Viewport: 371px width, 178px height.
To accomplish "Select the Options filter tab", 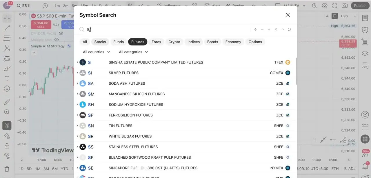I will pos(255,42).
